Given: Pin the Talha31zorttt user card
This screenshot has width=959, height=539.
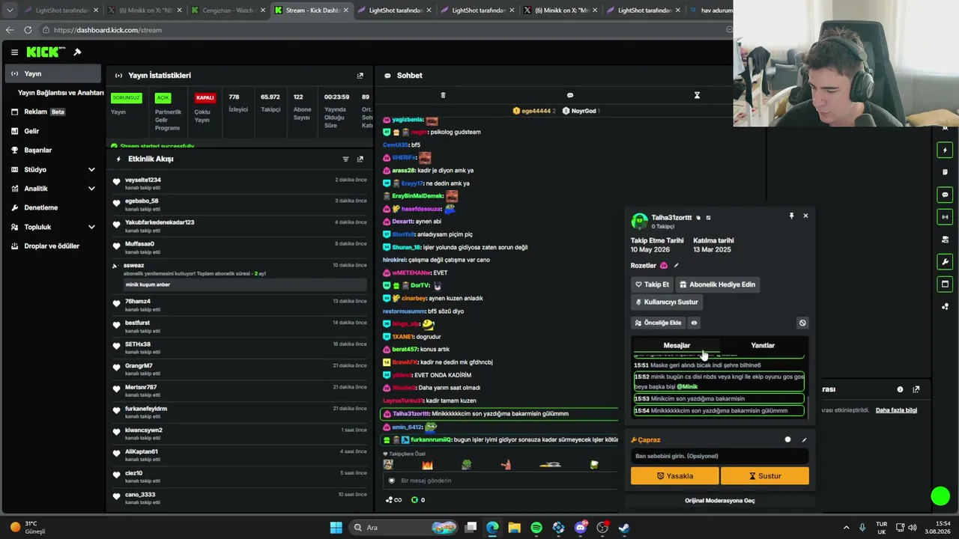Looking at the screenshot, I should coord(791,216).
